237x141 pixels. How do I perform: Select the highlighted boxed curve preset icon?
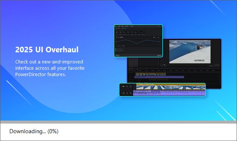[120, 32]
